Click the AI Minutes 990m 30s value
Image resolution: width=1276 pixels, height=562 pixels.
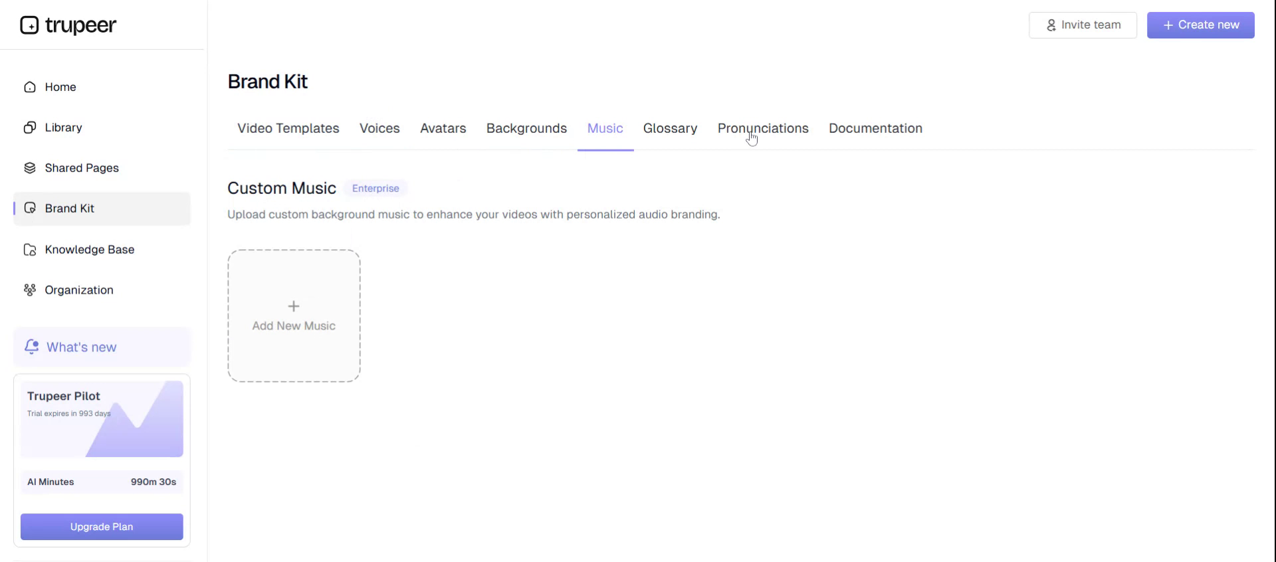coord(154,482)
